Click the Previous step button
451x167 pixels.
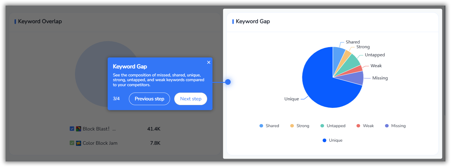click(x=149, y=99)
